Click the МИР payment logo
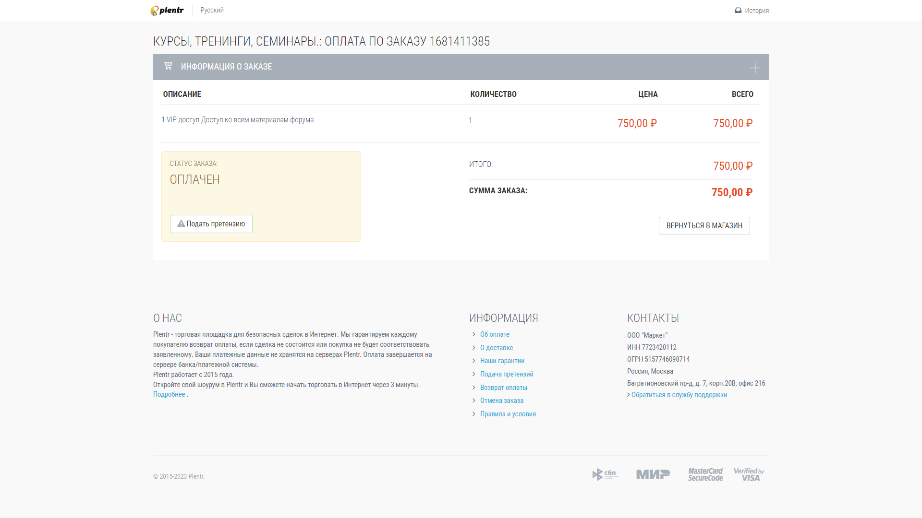 pos(653,474)
